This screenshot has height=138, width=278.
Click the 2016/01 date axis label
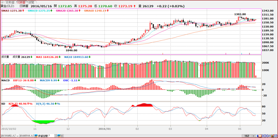click(x=105, y=129)
